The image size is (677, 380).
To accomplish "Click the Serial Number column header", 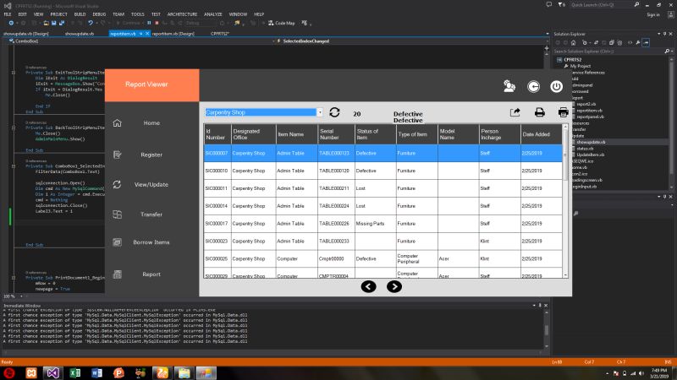I will (335, 134).
